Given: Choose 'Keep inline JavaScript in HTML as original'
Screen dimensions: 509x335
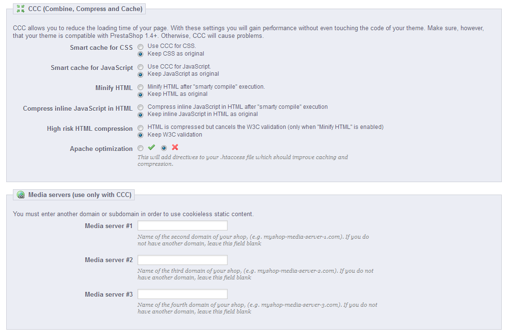Looking at the screenshot, I should click(x=140, y=115).
